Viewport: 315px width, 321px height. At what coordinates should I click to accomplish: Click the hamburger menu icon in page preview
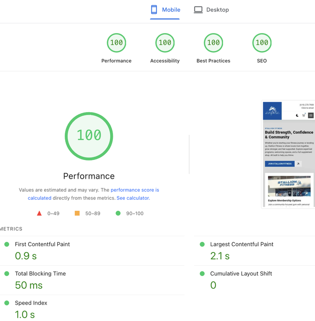311,115
